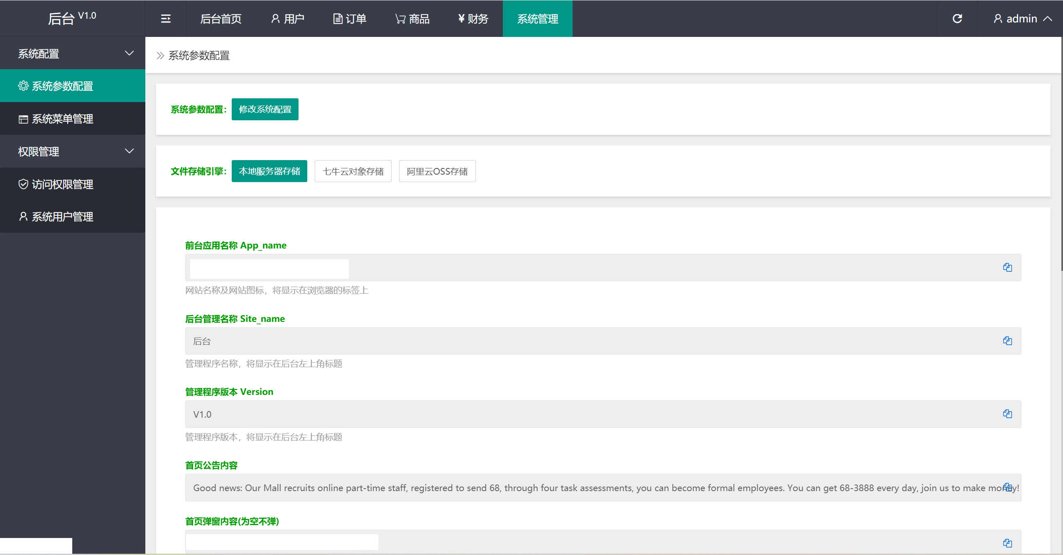Copy the Version field value icon
The image size is (1063, 555).
[x=1007, y=414]
